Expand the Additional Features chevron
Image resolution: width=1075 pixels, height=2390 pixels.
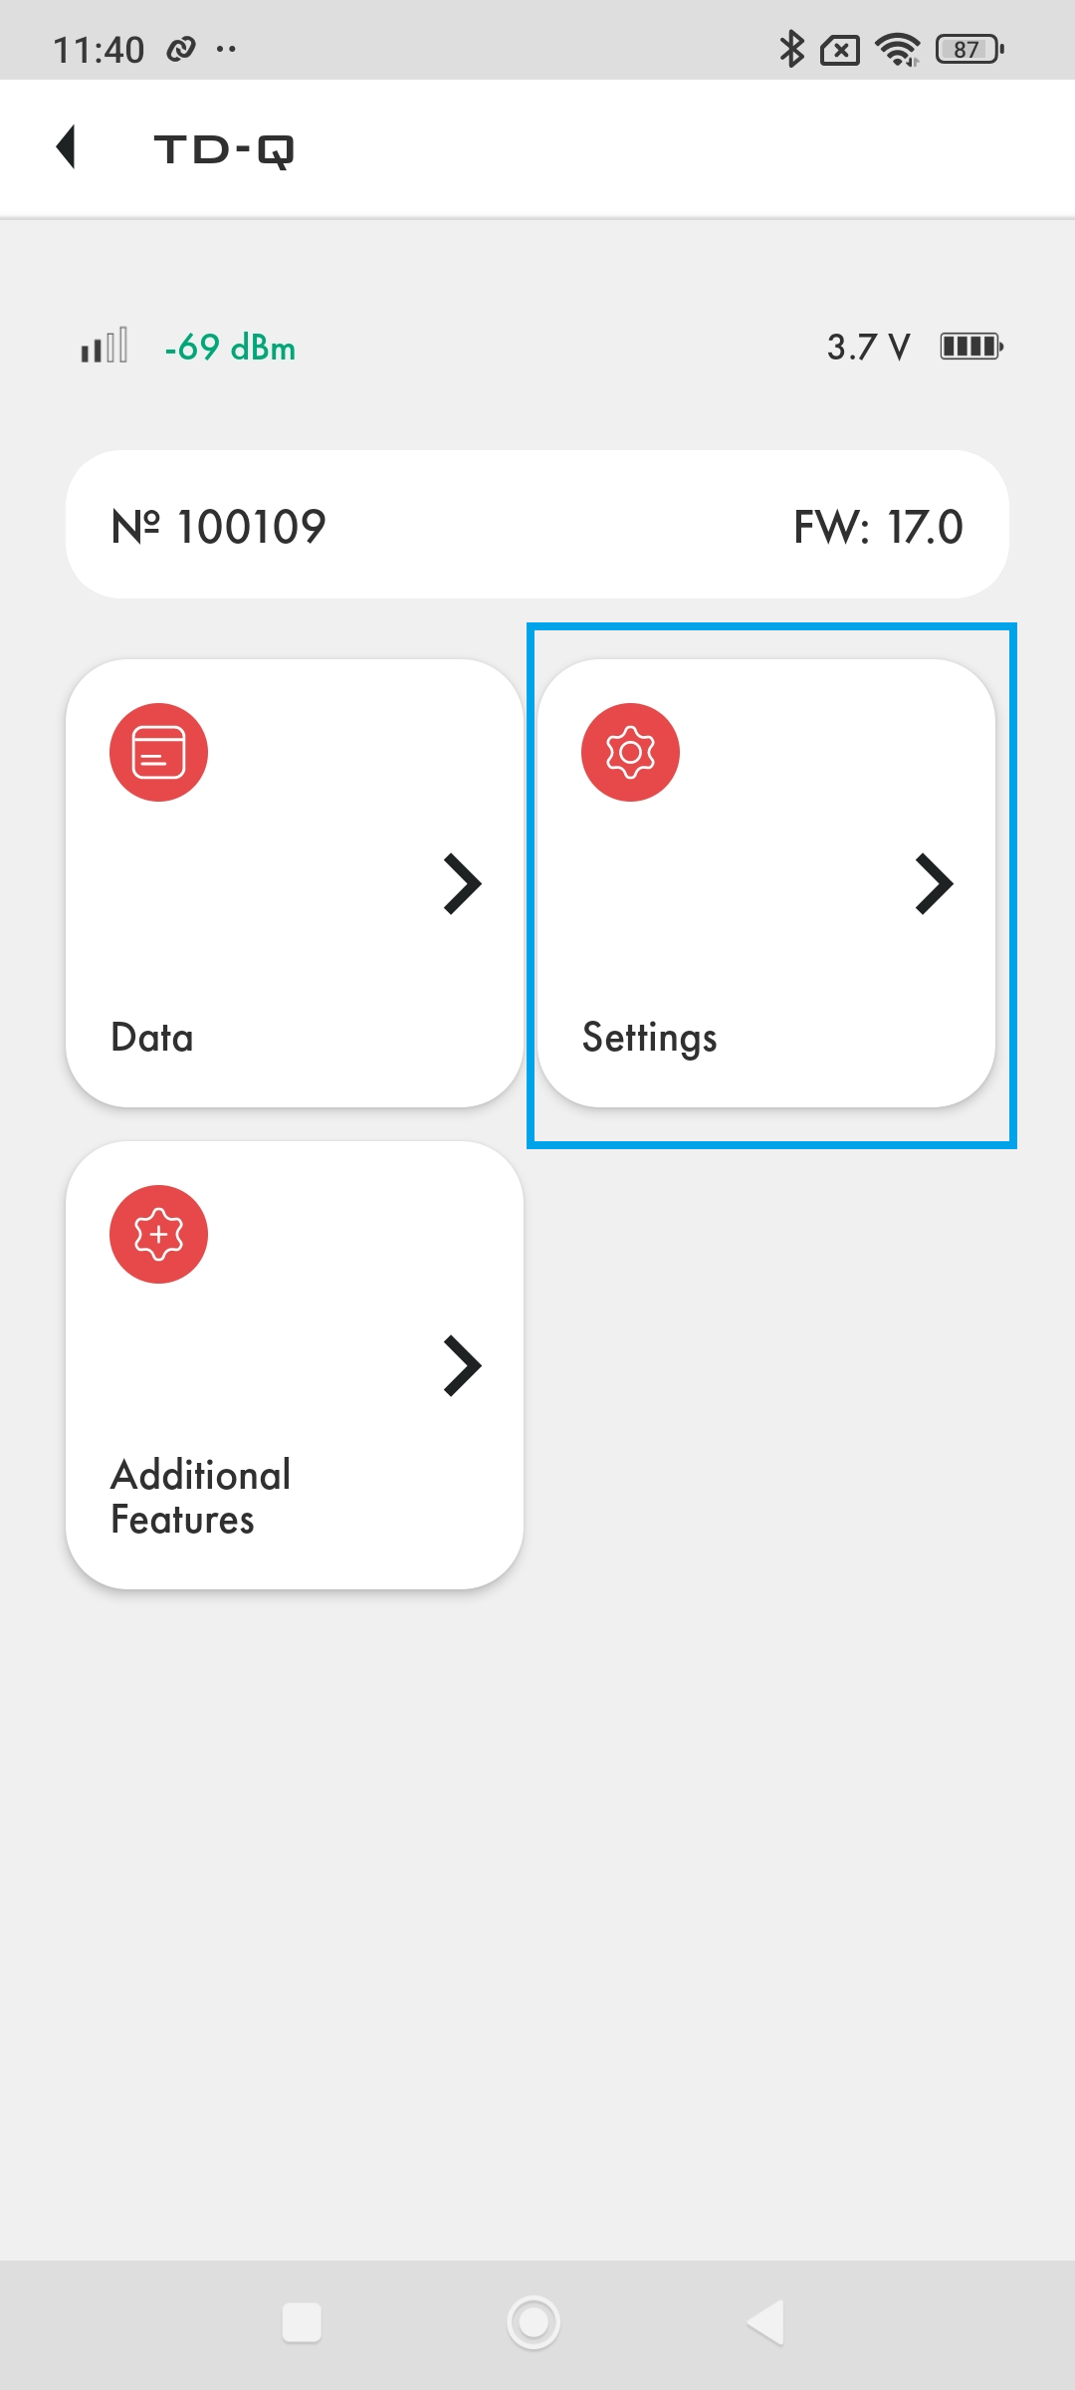(462, 1365)
